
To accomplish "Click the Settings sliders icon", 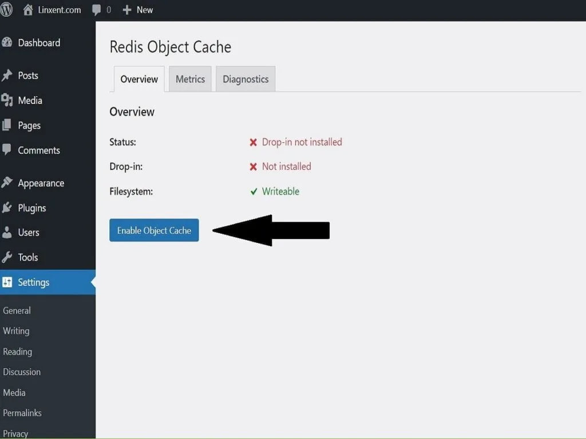I will [7, 282].
